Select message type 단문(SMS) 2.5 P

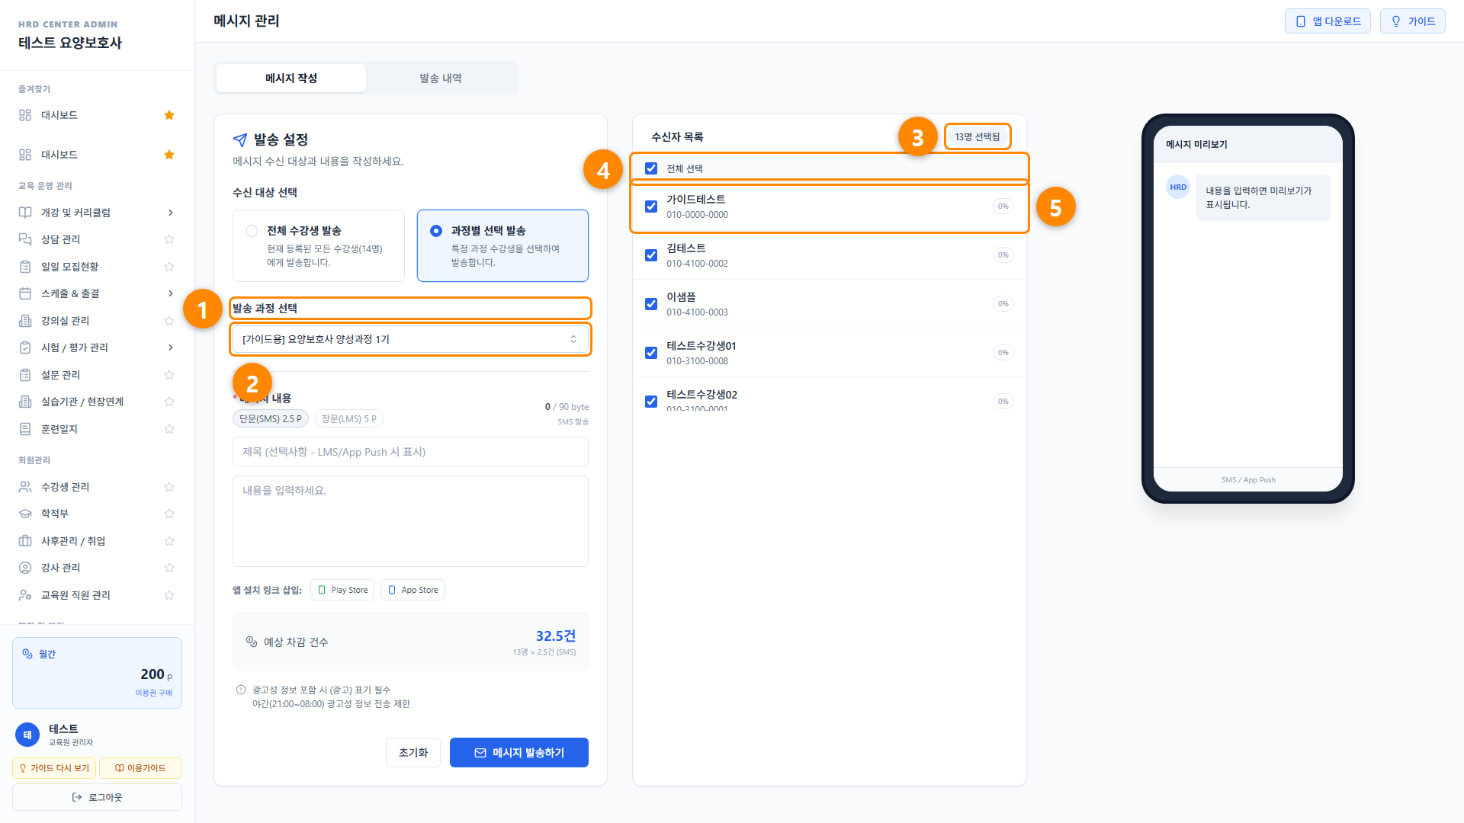click(271, 418)
